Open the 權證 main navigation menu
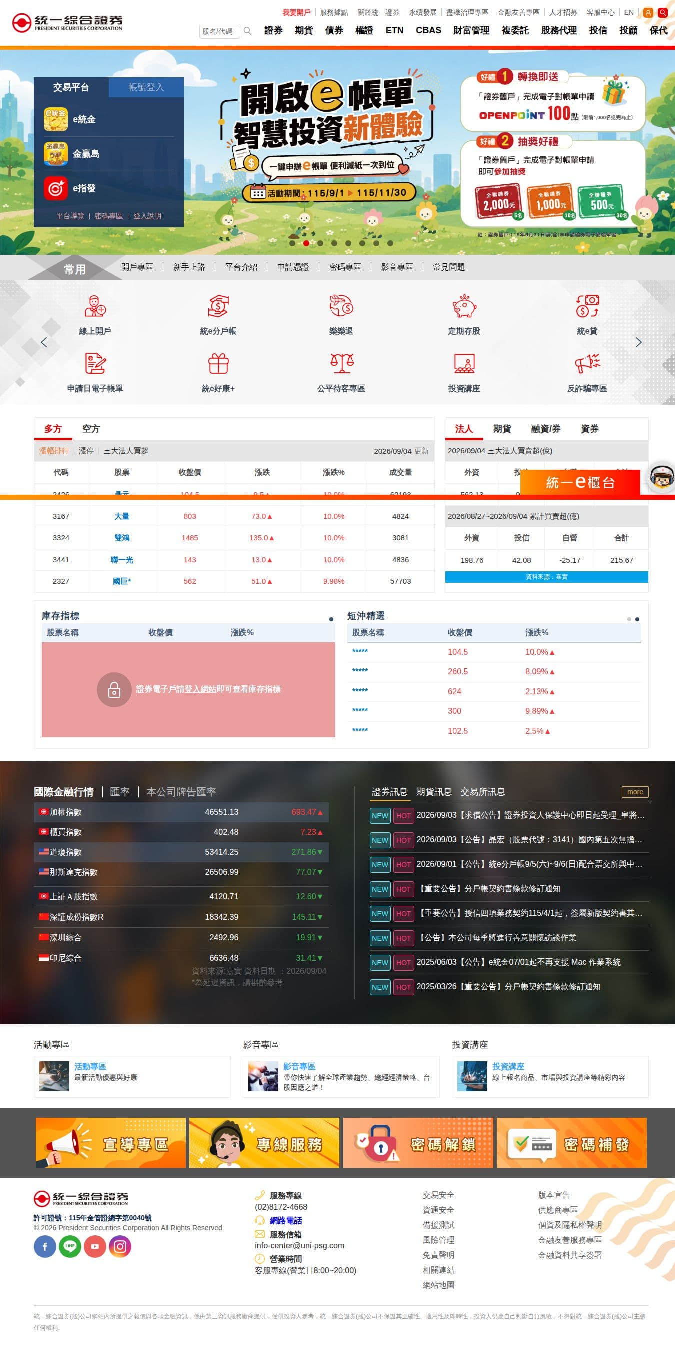Viewport: 675px width, 1364px height. tap(364, 30)
